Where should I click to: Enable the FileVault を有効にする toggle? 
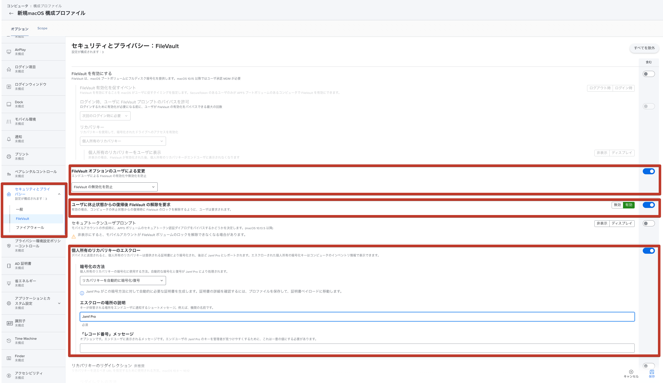[649, 74]
